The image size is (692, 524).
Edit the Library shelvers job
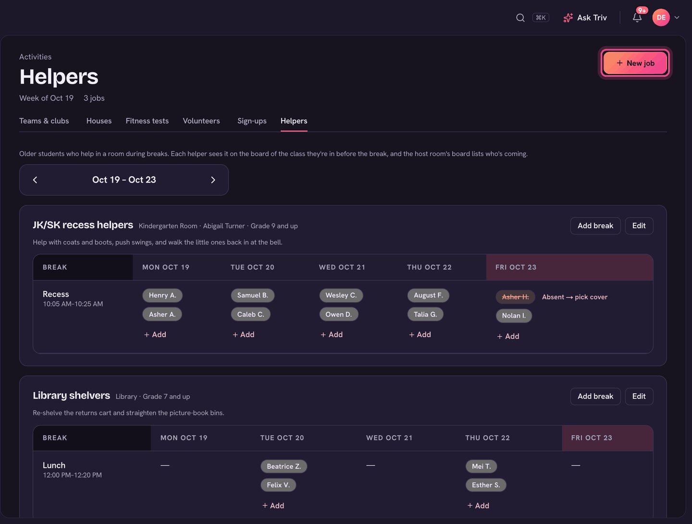pos(639,396)
